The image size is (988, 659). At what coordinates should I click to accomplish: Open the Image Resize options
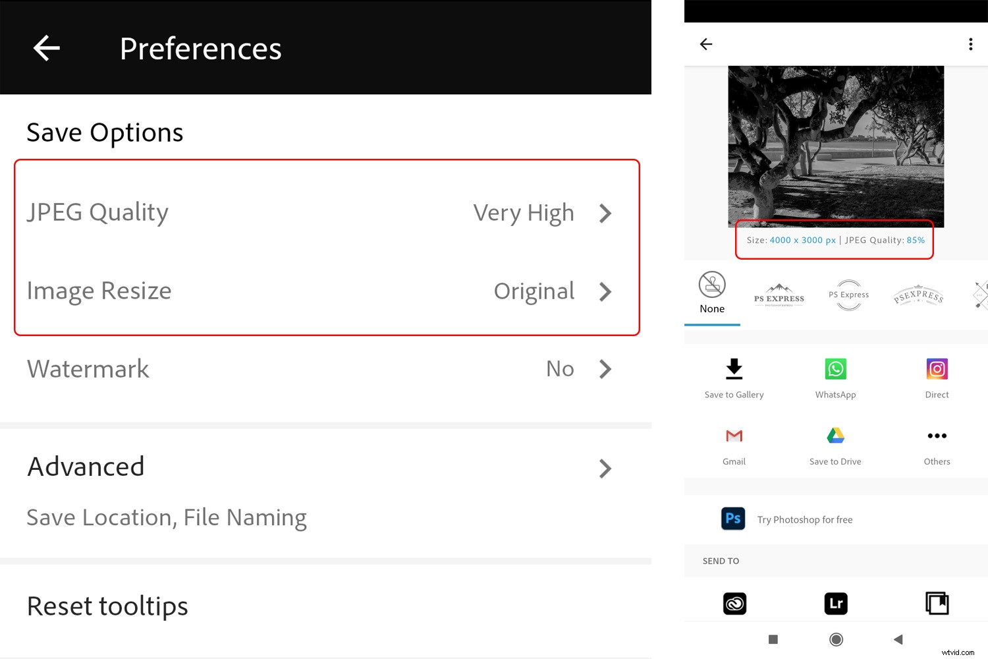point(326,291)
